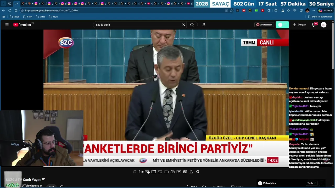Open the Videolytics Tools dropdown
Viewport: 335px width, 188px height.
pyautogui.click(x=311, y=183)
